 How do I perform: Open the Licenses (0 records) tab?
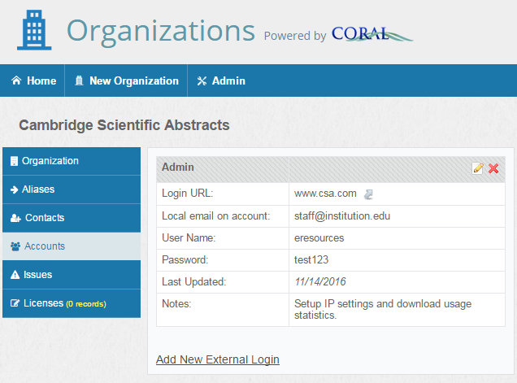pos(72,303)
